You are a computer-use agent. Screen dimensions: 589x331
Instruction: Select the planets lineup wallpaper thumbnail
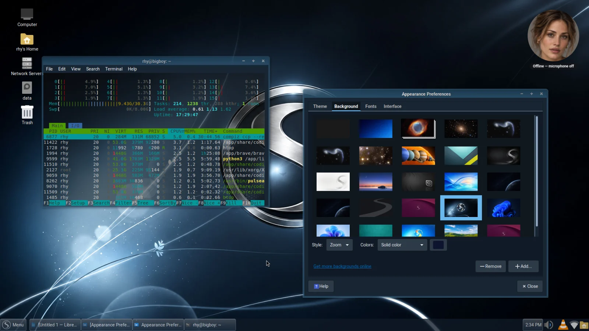click(418, 156)
